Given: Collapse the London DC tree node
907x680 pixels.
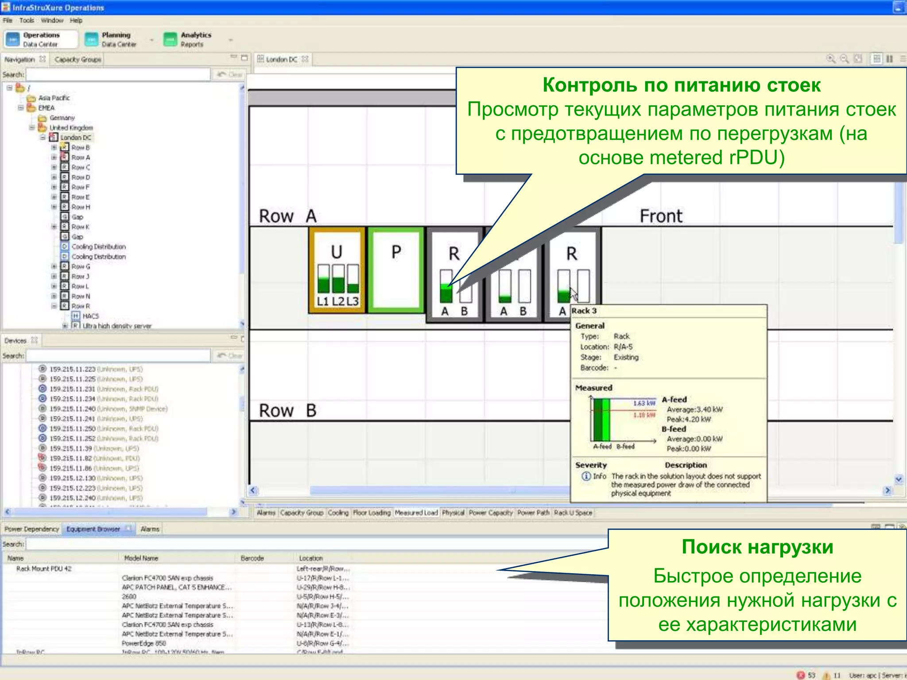Looking at the screenshot, I should (43, 138).
